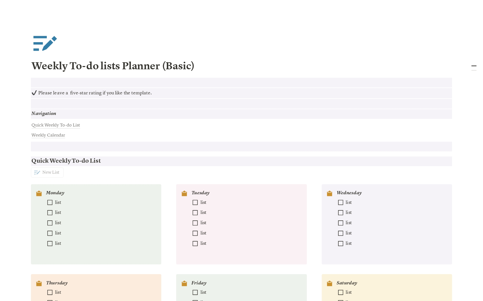
Task: Click the page's blue list-pencil icon
Action: [x=45, y=43]
